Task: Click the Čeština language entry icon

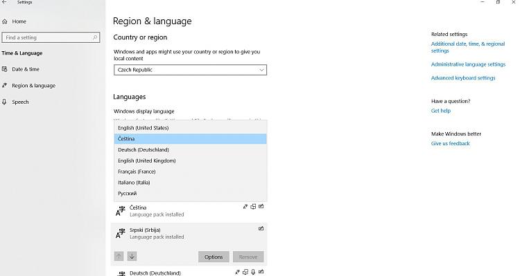Action: 120,211
